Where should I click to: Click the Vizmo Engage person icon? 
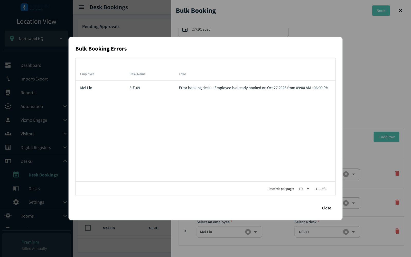pos(8,120)
